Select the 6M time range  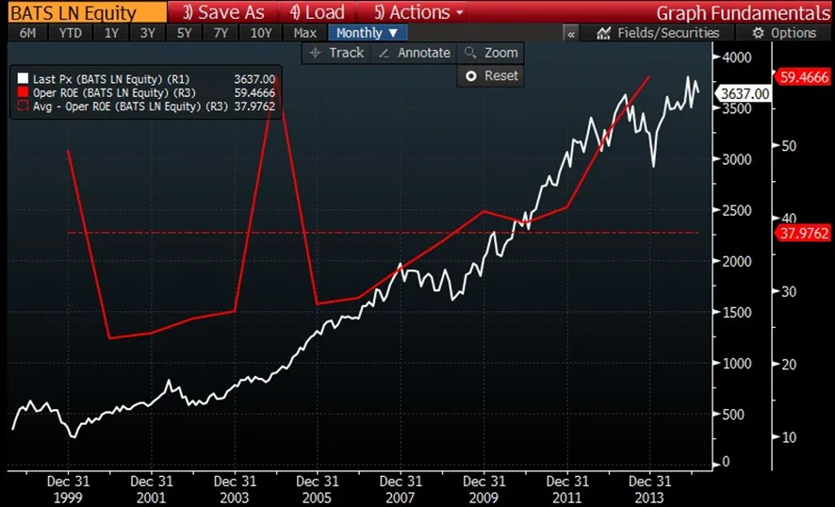click(x=27, y=33)
